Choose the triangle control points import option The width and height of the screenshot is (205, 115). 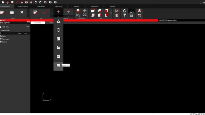click(x=58, y=21)
